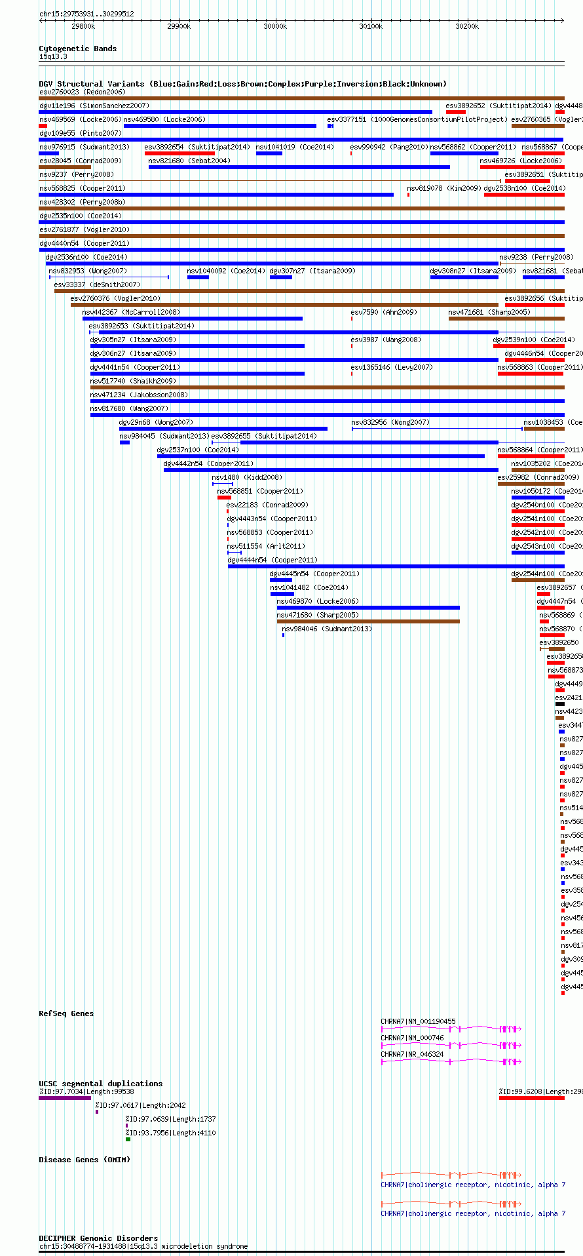Click nsv568862 (Cooper2011) label
583x1256 pixels.
[473, 147]
